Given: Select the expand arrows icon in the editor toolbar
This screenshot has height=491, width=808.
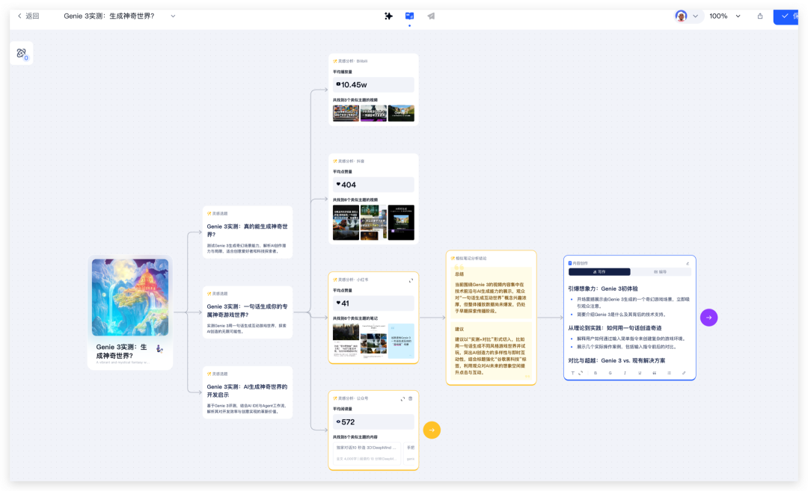Looking at the screenshot, I should [x=581, y=373].
